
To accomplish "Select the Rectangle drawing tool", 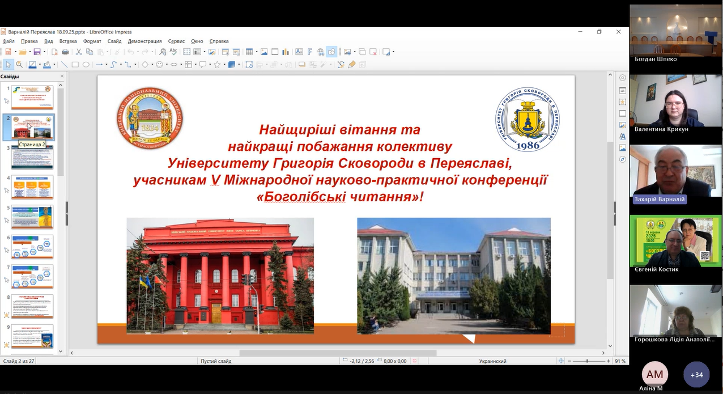I will (x=75, y=65).
